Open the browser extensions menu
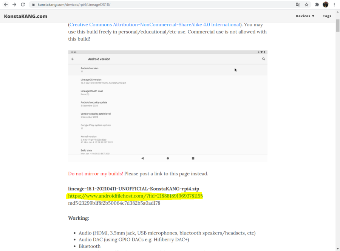 coord(317,5)
